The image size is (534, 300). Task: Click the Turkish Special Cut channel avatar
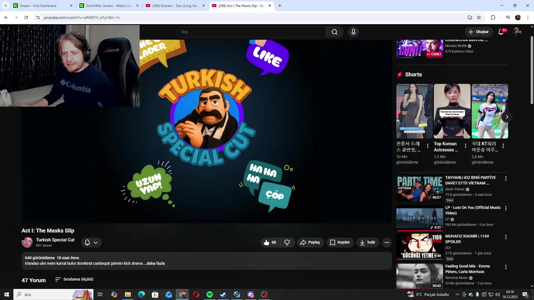pos(27,242)
